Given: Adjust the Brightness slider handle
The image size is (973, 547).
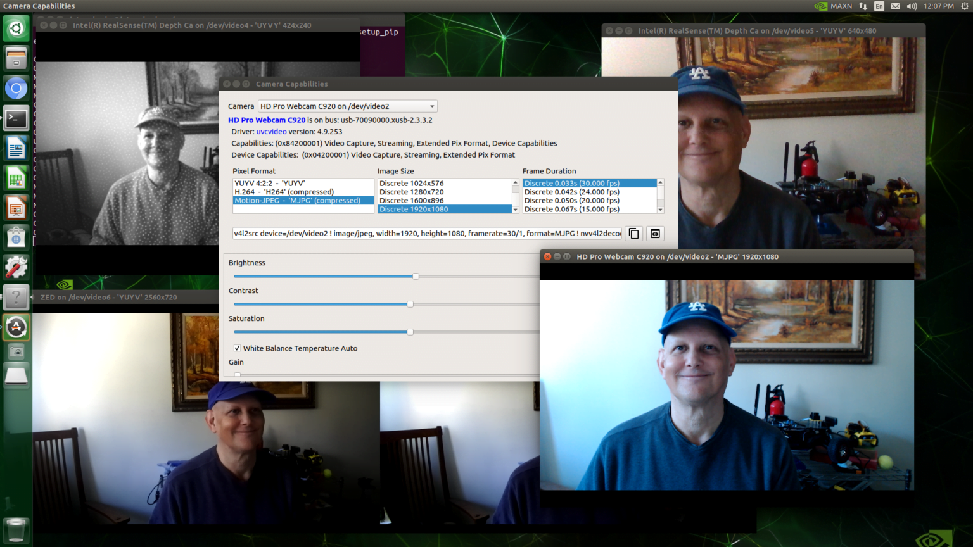Looking at the screenshot, I should tap(416, 276).
